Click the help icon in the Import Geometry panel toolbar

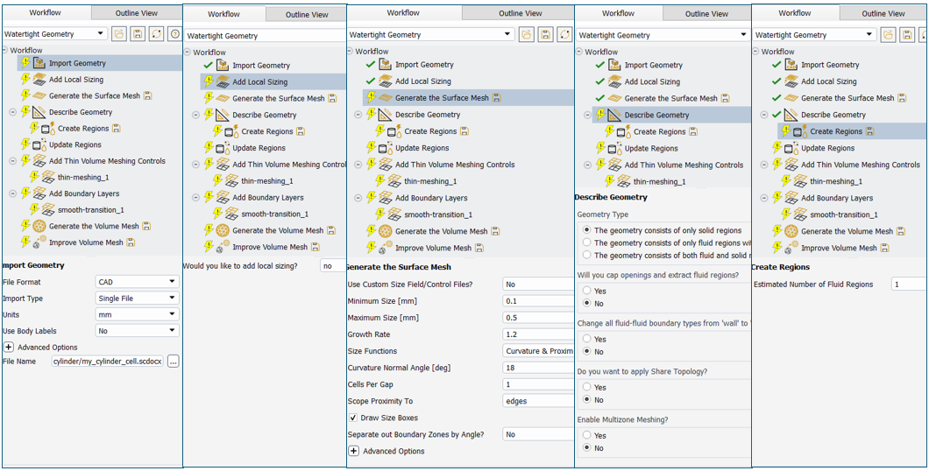click(x=174, y=34)
